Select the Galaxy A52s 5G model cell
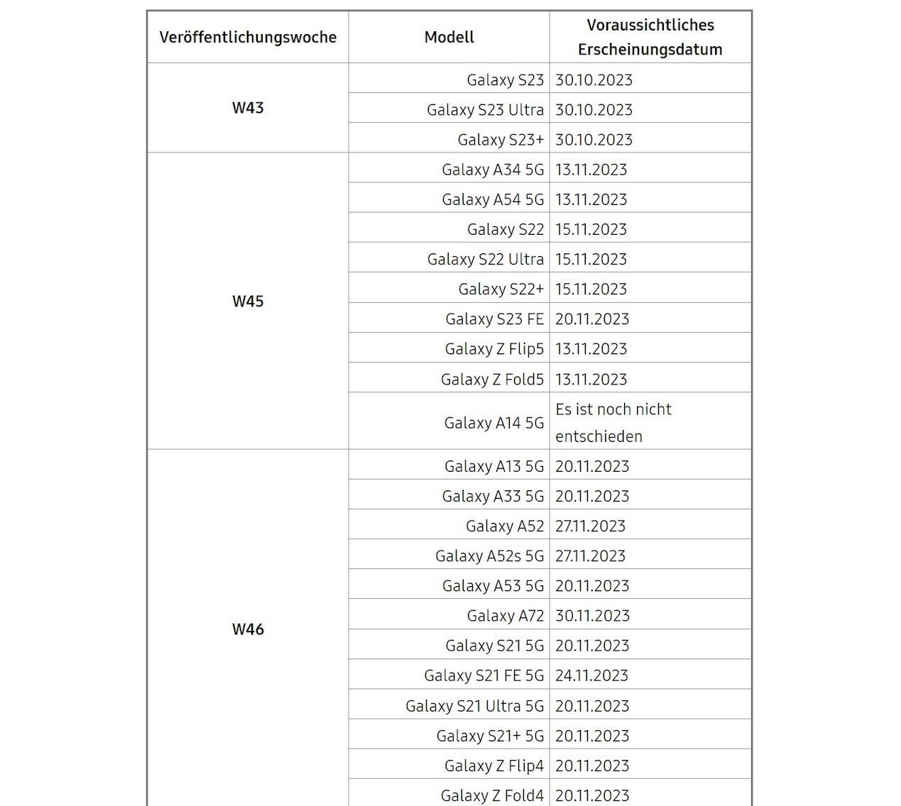 (449, 556)
